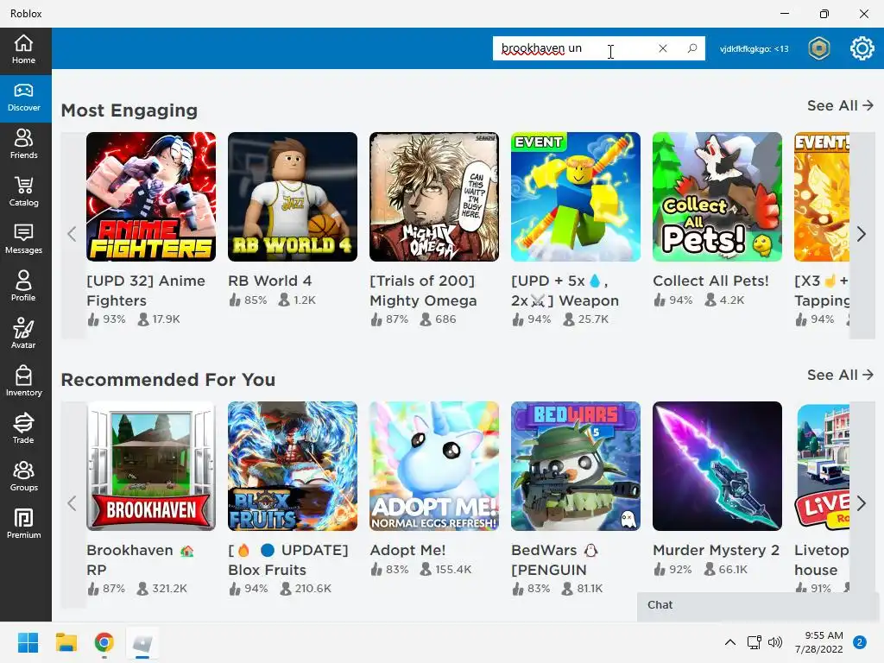Open the Avatar editor icon
Viewport: 884px width, 663px height.
coord(23,334)
